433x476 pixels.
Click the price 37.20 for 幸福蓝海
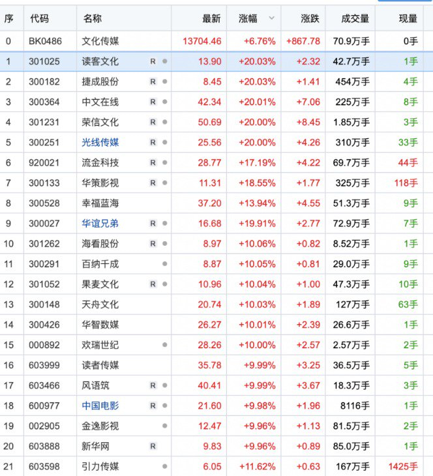pos(210,203)
